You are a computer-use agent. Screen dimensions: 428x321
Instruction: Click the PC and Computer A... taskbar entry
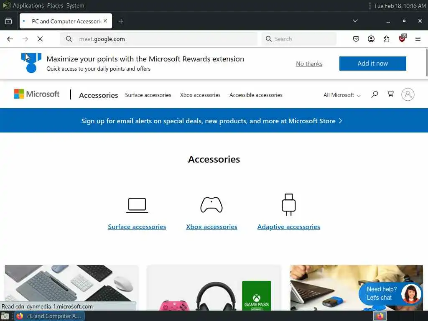[x=49, y=316]
